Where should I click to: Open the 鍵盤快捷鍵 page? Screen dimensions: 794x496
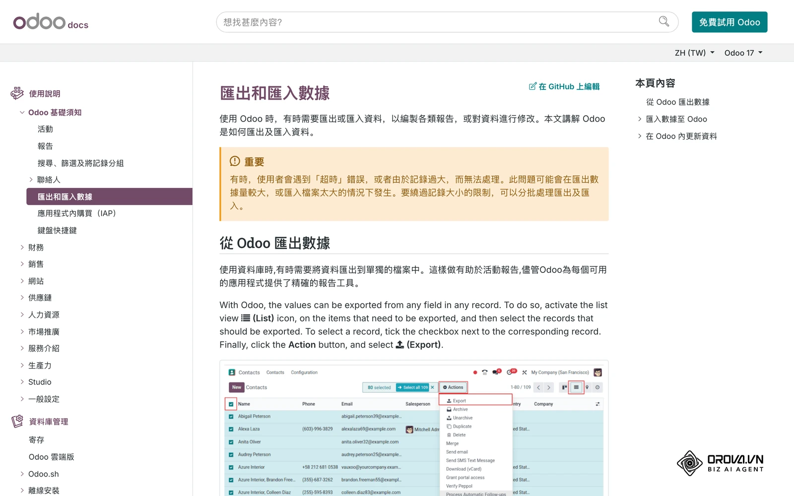tap(57, 230)
